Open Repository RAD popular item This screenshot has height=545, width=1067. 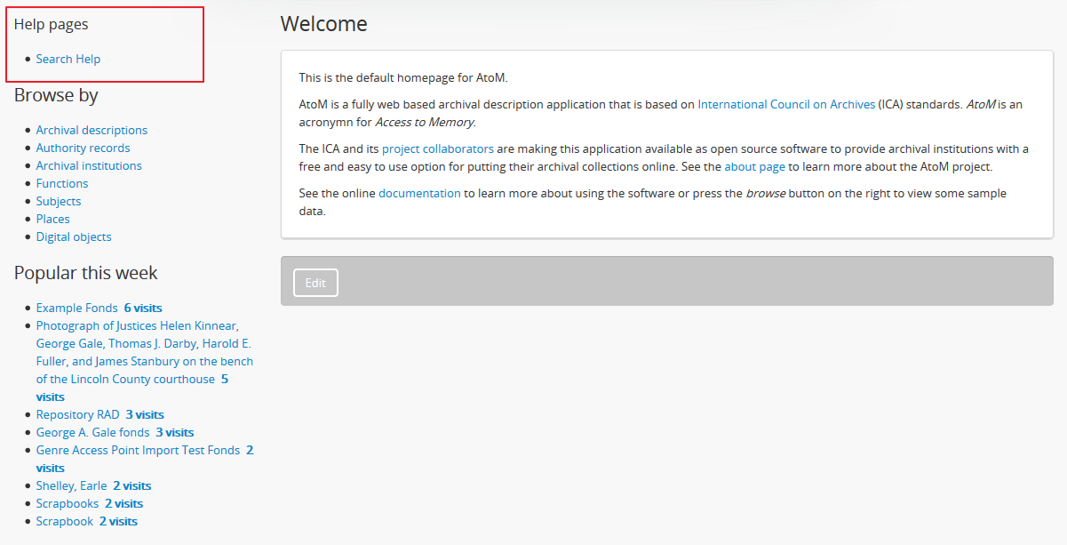77,414
